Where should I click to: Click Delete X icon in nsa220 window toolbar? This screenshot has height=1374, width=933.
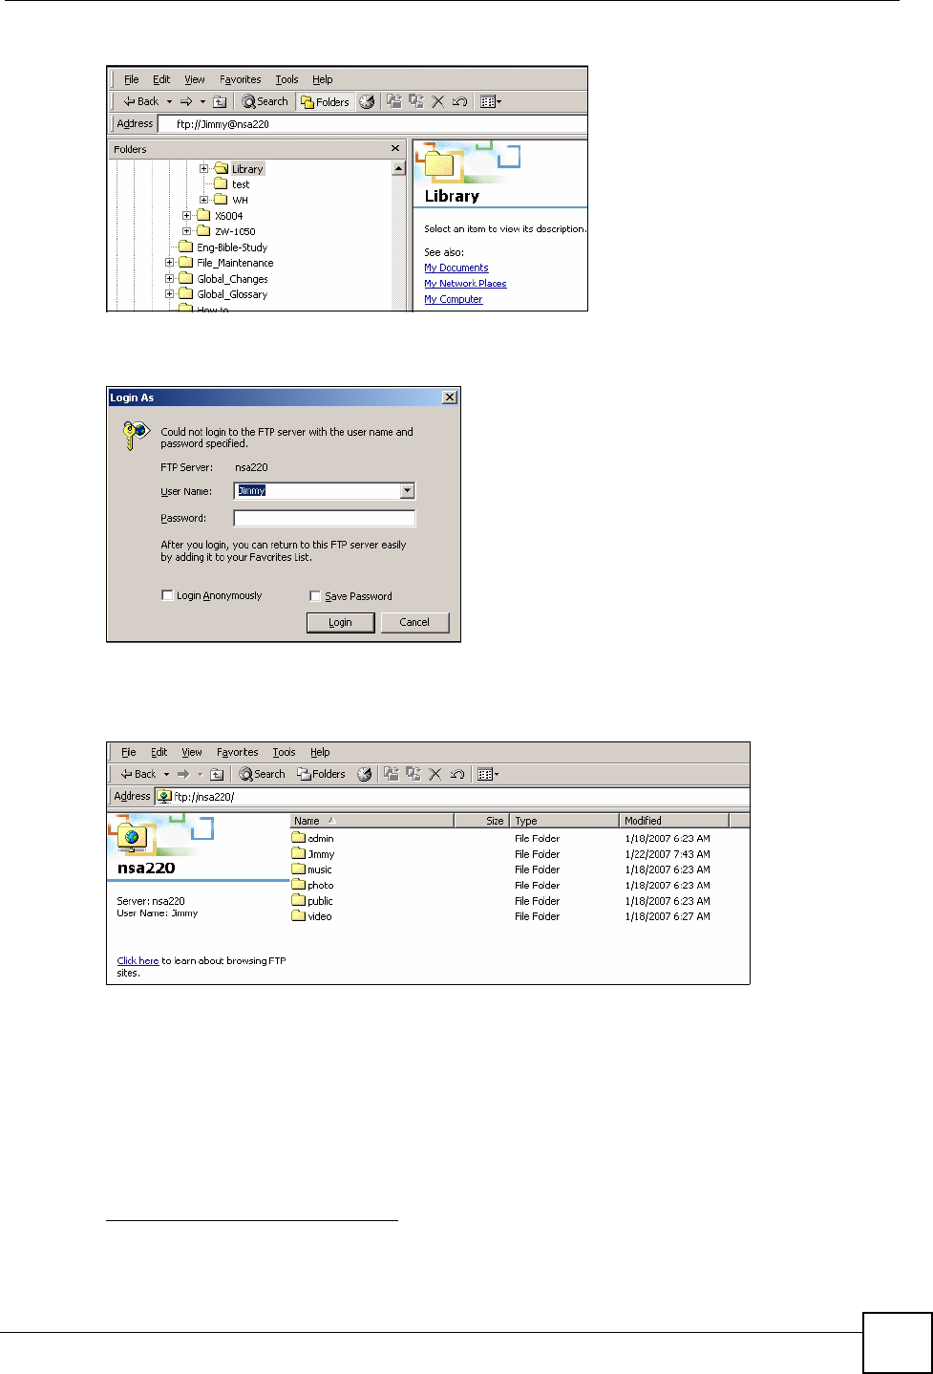435,774
